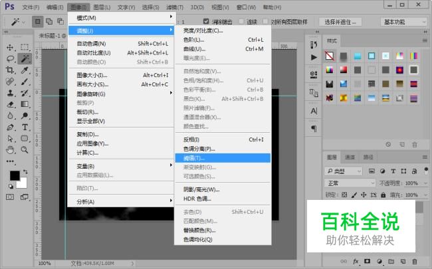
Task: Choose the New Selection mode button
Action: [x=38, y=21]
